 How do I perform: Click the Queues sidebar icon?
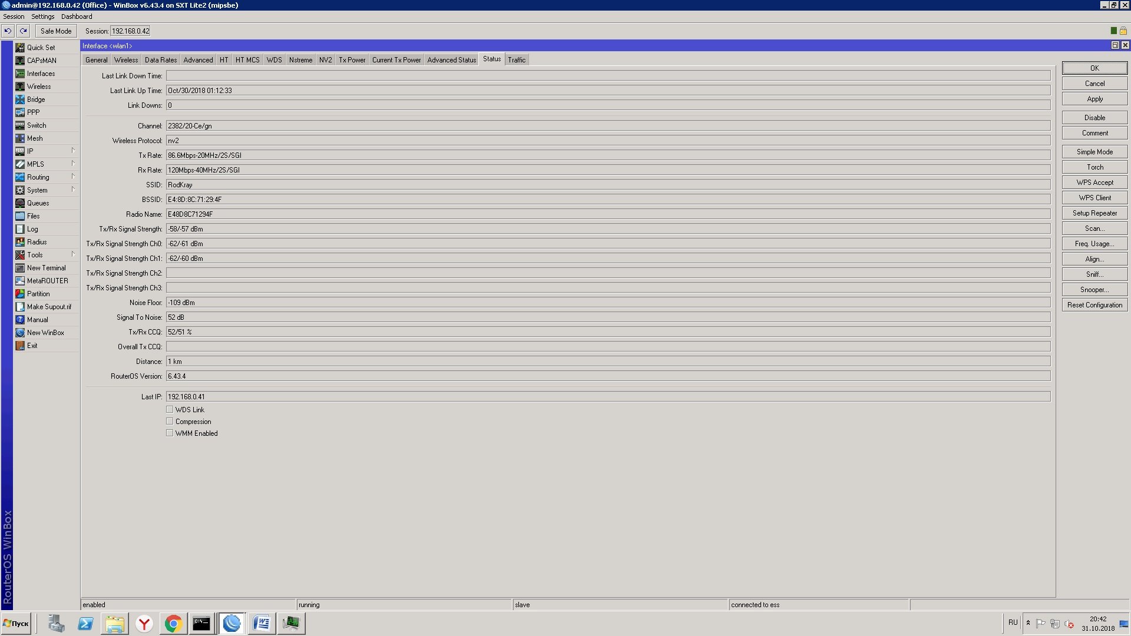point(20,203)
